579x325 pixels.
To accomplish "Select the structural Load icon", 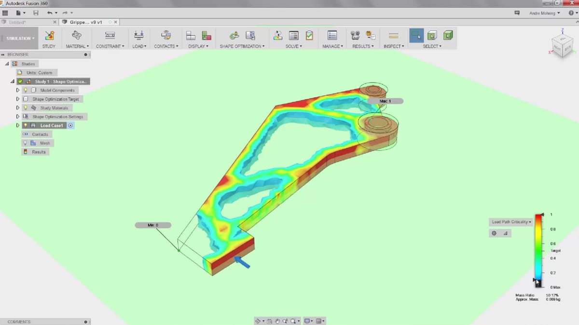I will coord(139,35).
